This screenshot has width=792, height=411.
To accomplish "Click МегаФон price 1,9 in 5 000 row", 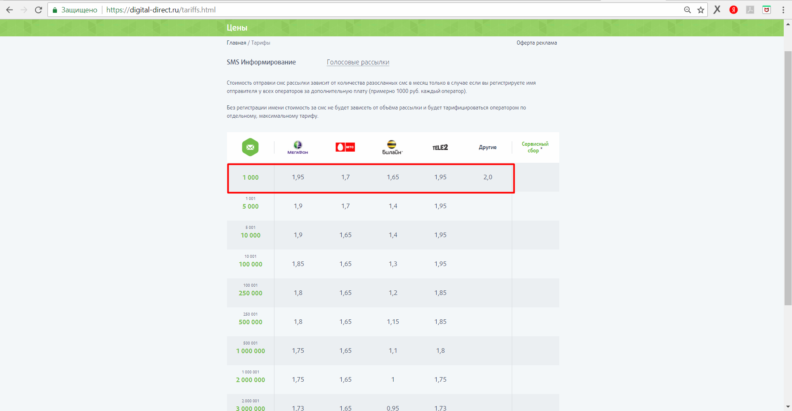I will (298, 206).
